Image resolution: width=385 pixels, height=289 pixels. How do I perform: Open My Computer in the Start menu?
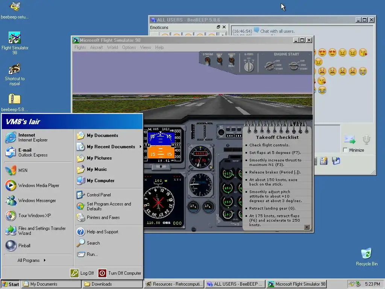(109, 181)
